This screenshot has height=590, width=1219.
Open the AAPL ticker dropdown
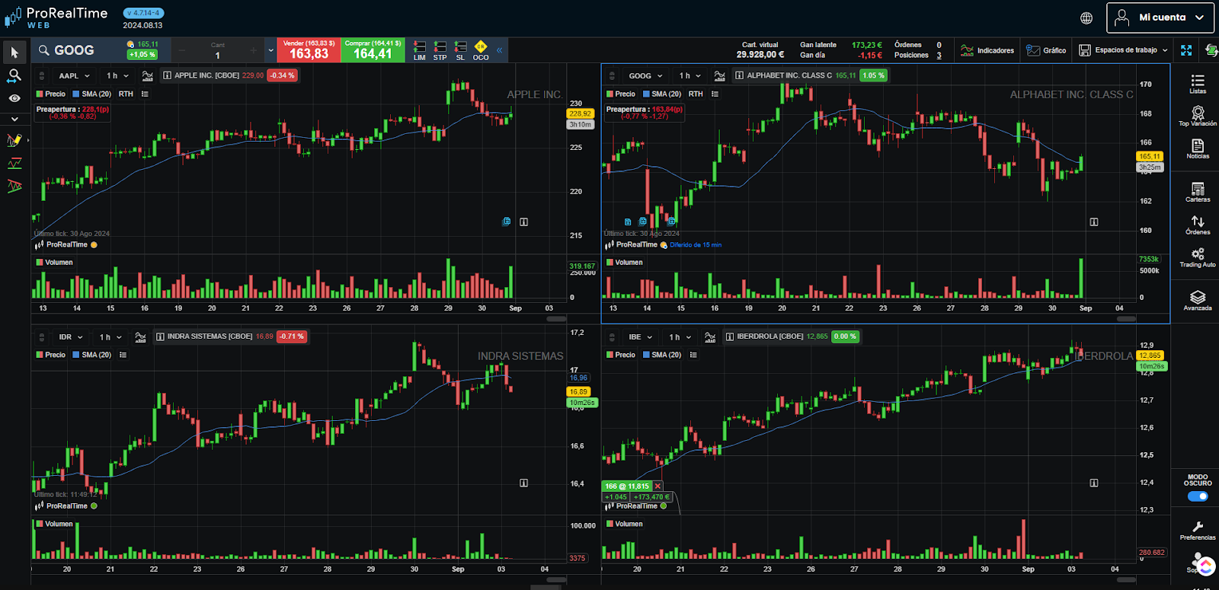coord(74,75)
